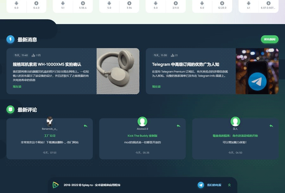Click the lightning version icon above 2.11.0

coord(176,3)
